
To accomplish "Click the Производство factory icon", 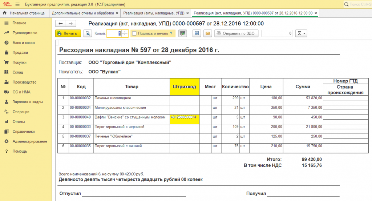I will click(x=7, y=82).
